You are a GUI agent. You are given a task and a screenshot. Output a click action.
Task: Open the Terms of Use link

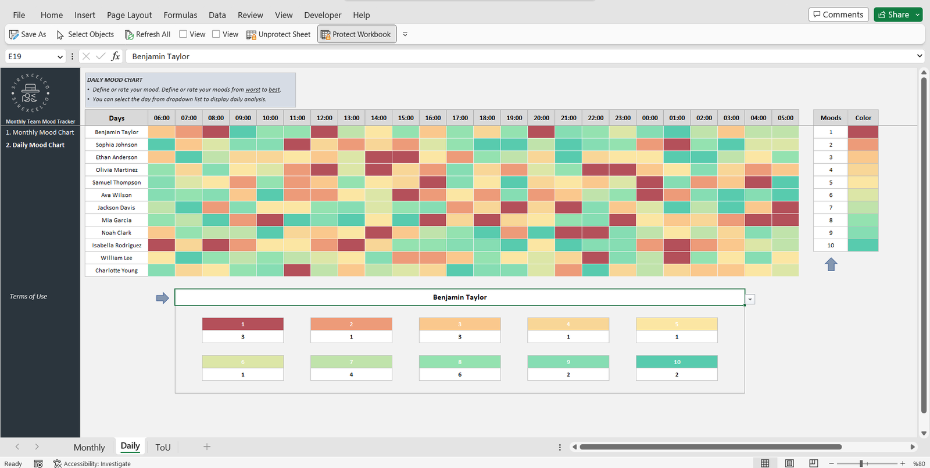point(28,297)
